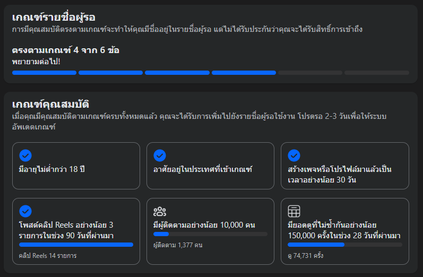Click the followers progress bar
The image size is (423, 277).
pos(210,234)
